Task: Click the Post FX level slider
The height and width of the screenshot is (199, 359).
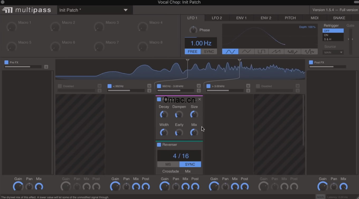Action: pos(327,67)
